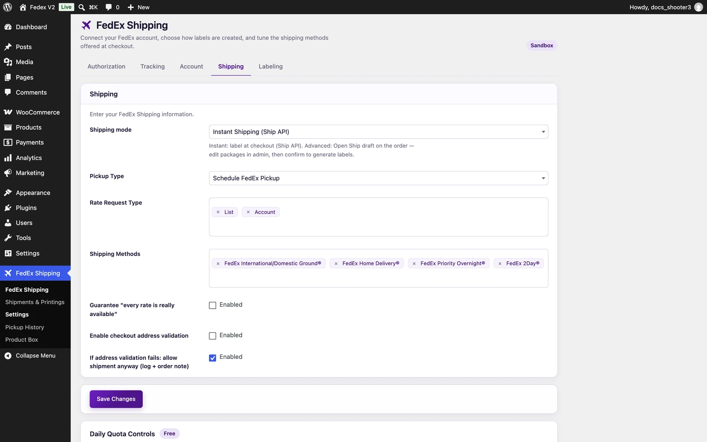This screenshot has width=707, height=442.
Task: Click the Media icon in sidebar
Action: [x=8, y=62]
